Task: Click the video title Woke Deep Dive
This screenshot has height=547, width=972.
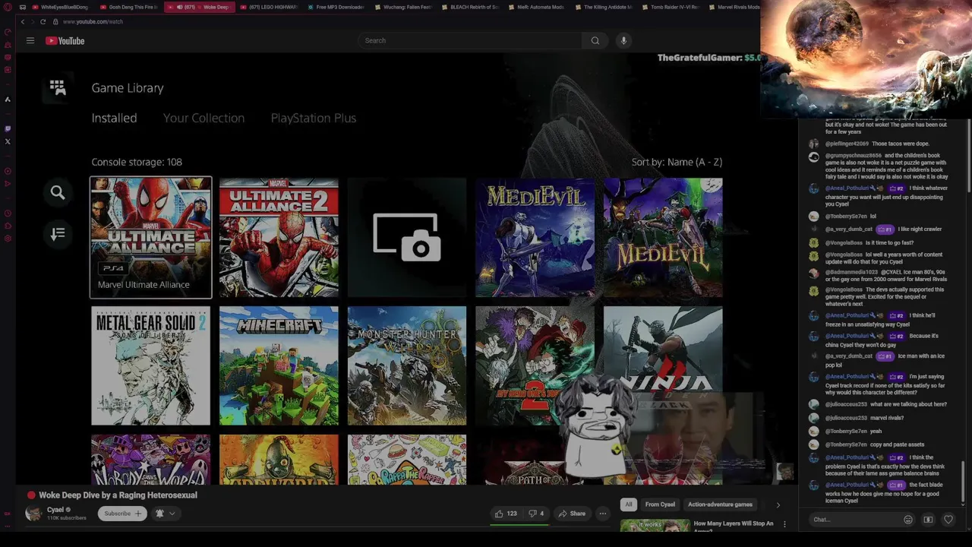Action: tap(118, 495)
